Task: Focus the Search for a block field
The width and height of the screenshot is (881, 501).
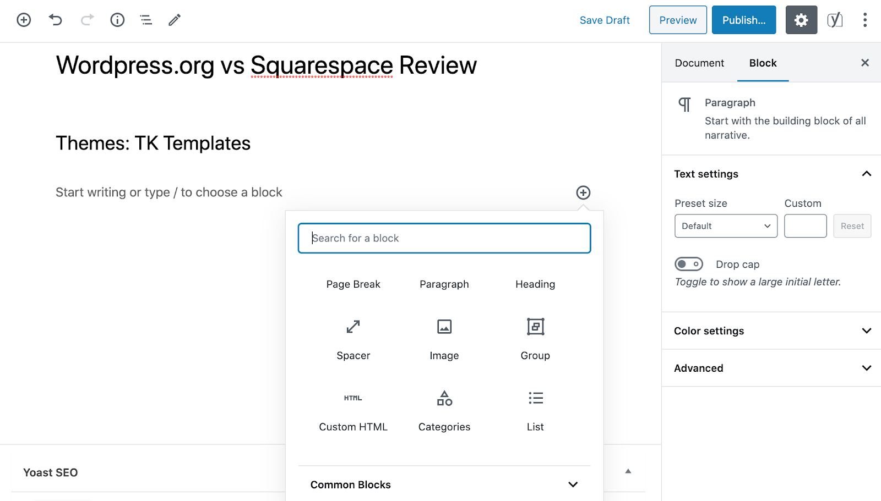Action: 444,238
